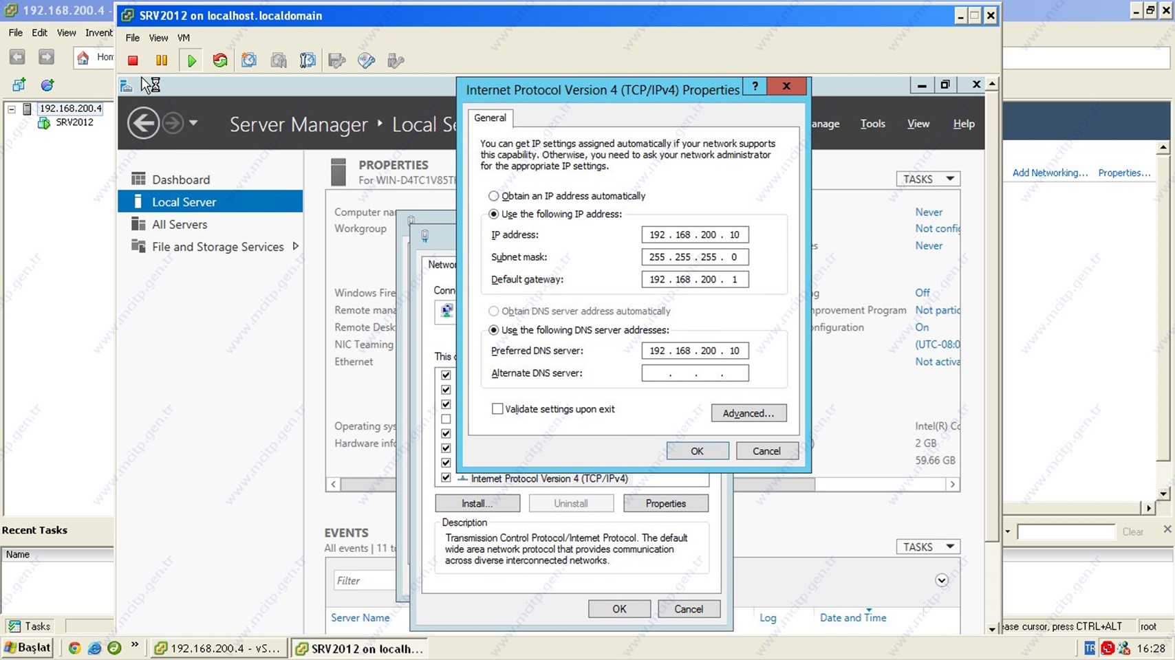Open the search filter dropdown arrow beside Clear
The image size is (1175, 660).
pos(1008,531)
